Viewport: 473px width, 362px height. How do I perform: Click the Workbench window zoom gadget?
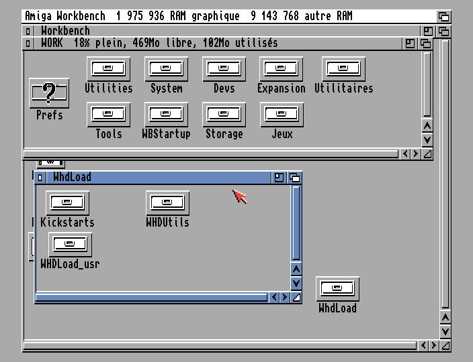(428, 31)
